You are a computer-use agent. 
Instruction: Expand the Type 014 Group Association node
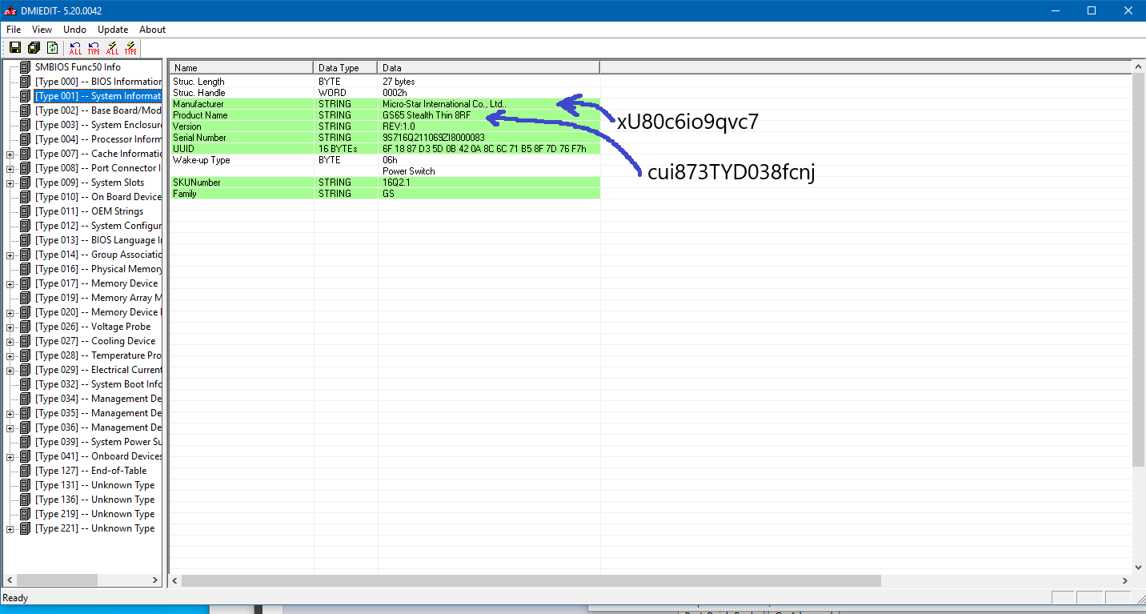pyautogui.click(x=10, y=255)
